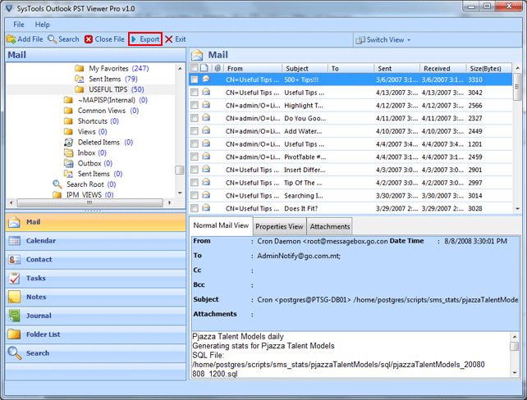Select the 4/13/2007 'Useful Tips ...' message envelope icon
Image resolution: width=527 pixels, height=400 pixels.
(206, 92)
